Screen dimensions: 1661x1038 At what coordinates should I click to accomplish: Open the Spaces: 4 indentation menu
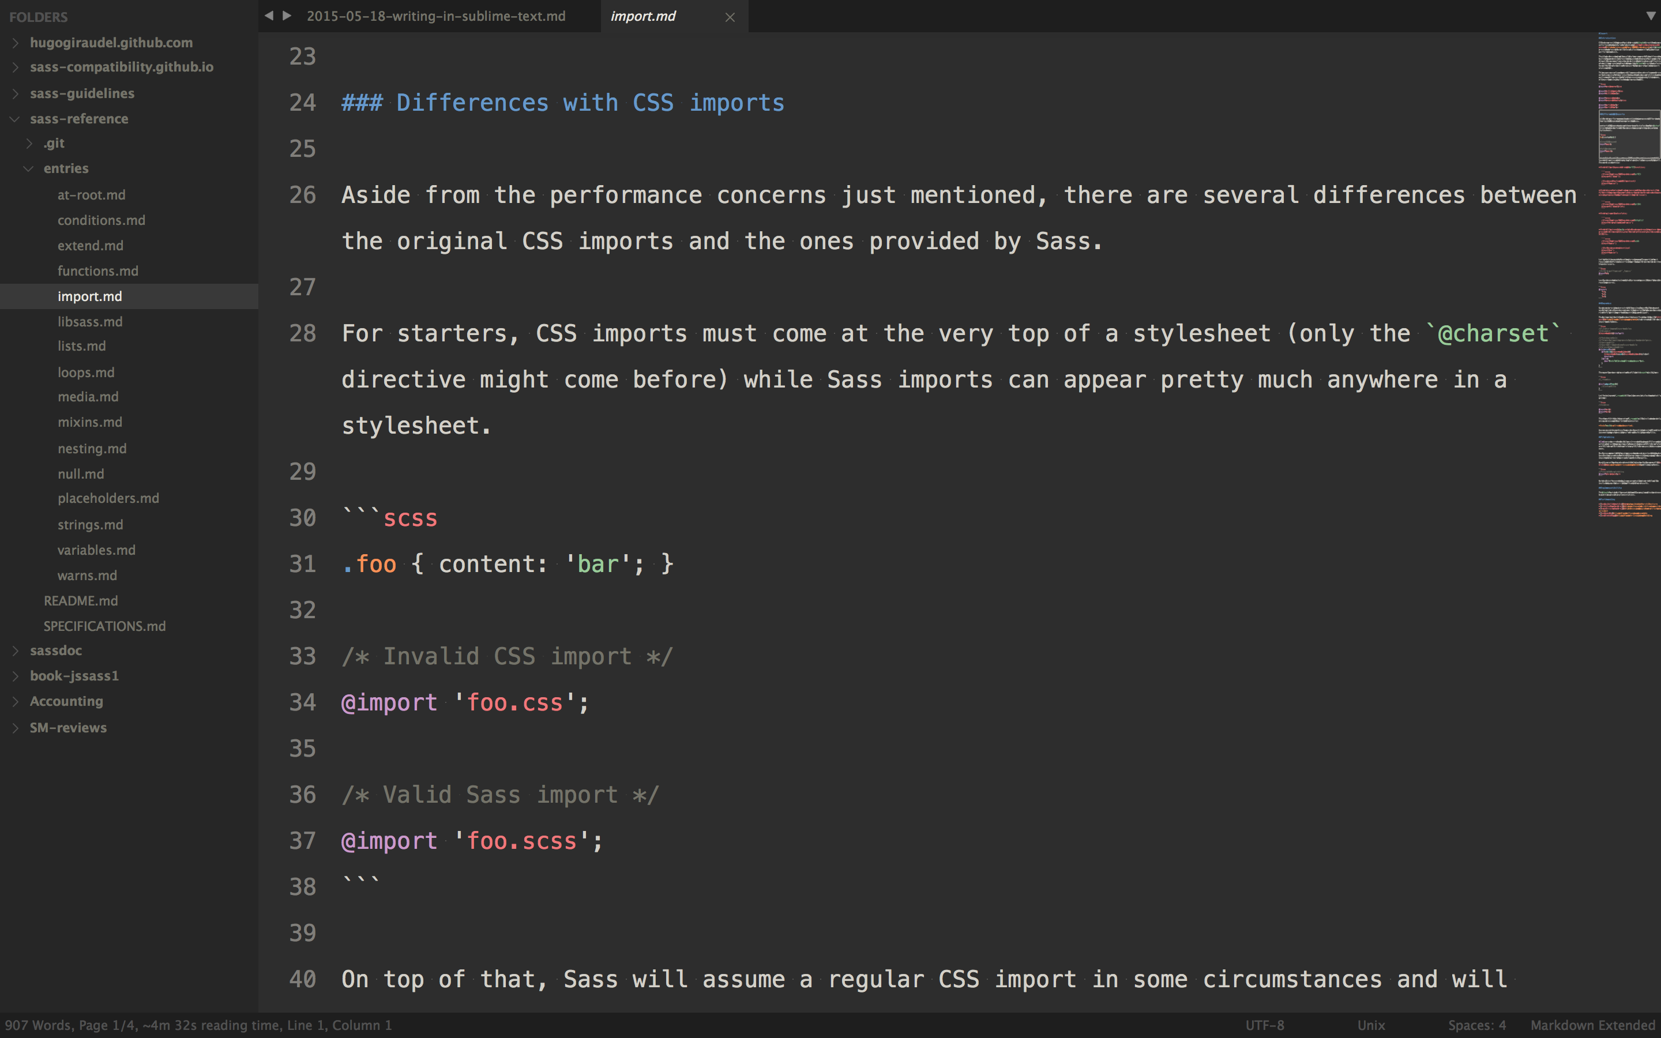coord(1476,1025)
